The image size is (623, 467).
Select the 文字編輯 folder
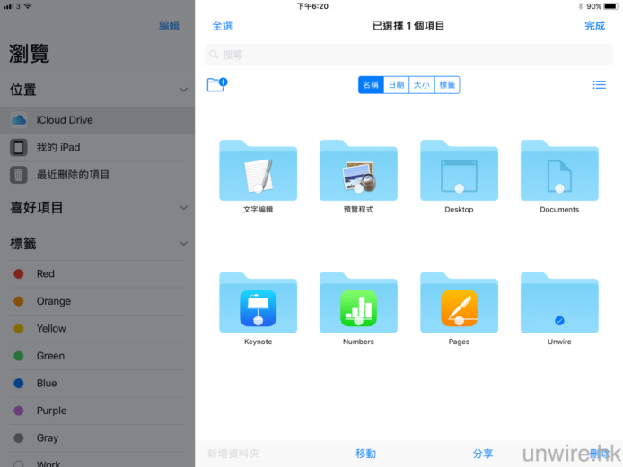(258, 172)
